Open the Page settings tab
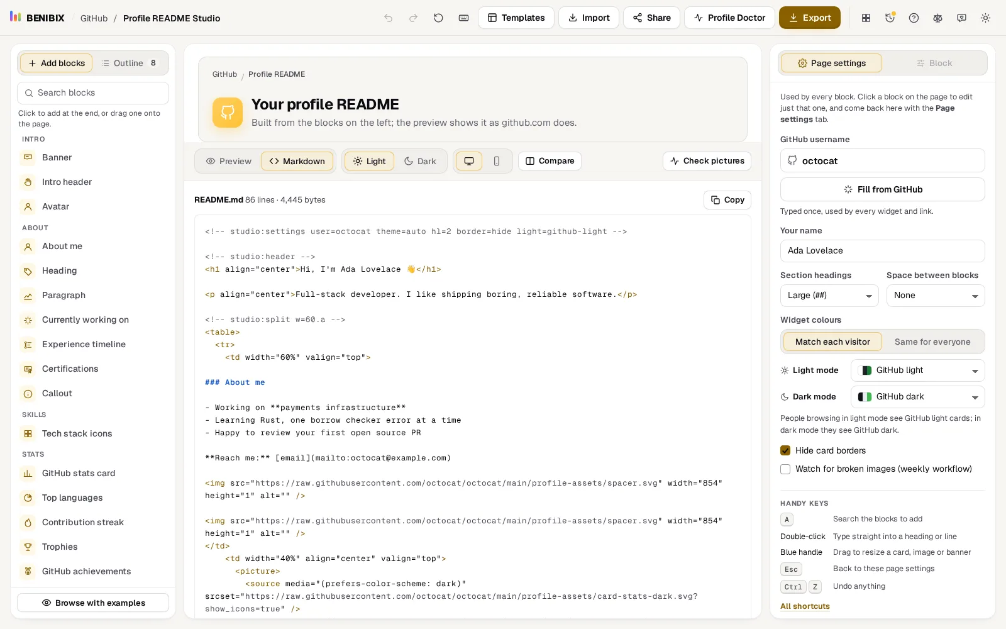 pos(831,63)
